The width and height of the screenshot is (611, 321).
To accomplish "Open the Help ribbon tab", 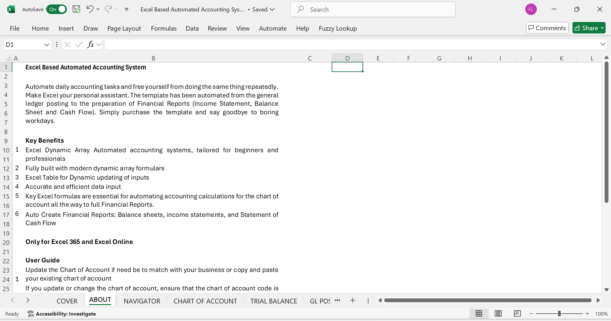I will click(302, 28).
